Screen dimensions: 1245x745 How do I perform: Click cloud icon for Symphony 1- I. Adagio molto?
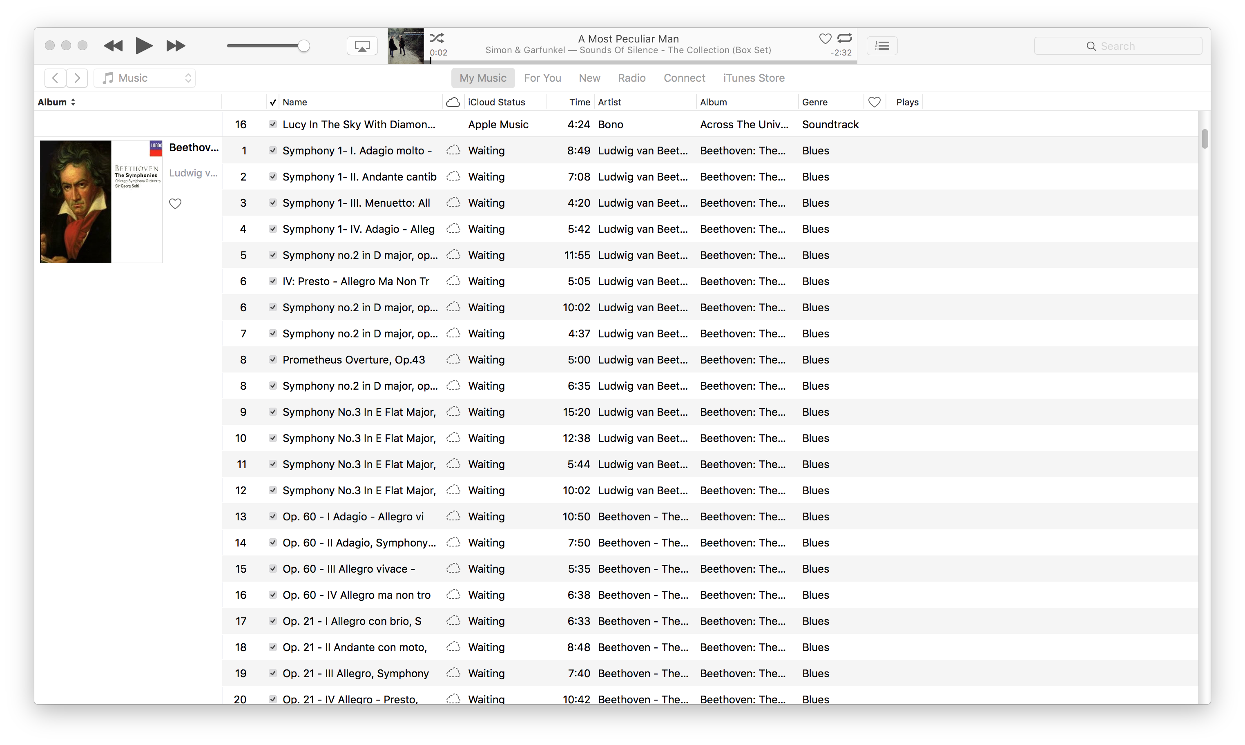[453, 150]
